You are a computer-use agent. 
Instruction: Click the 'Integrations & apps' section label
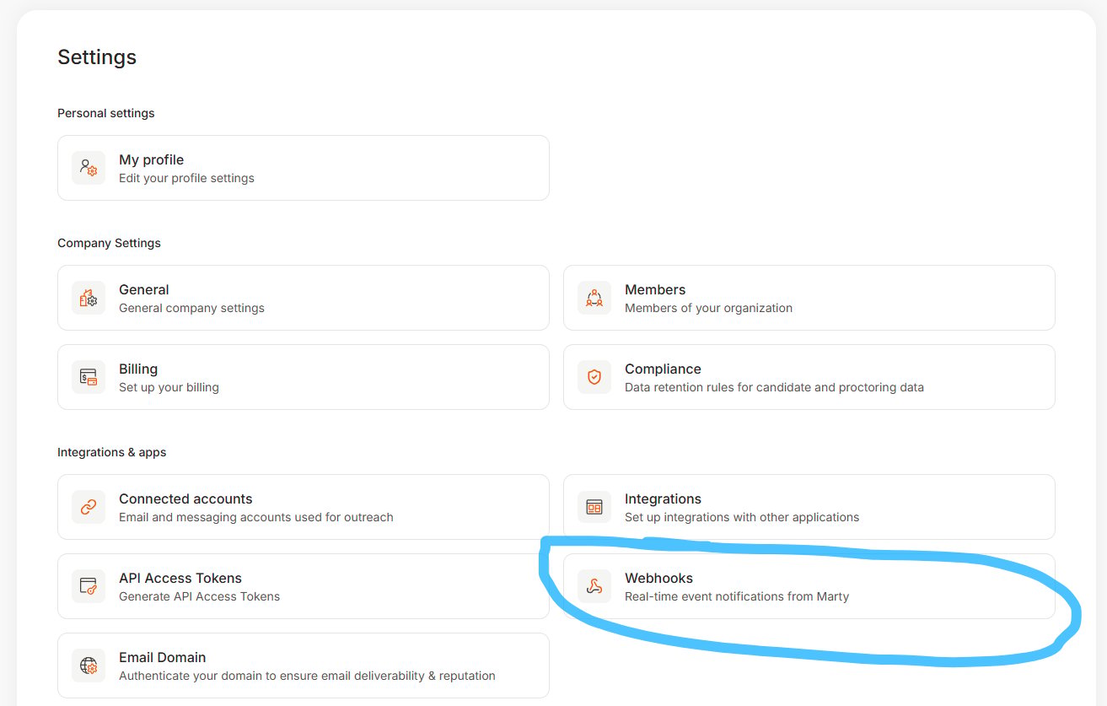click(112, 452)
